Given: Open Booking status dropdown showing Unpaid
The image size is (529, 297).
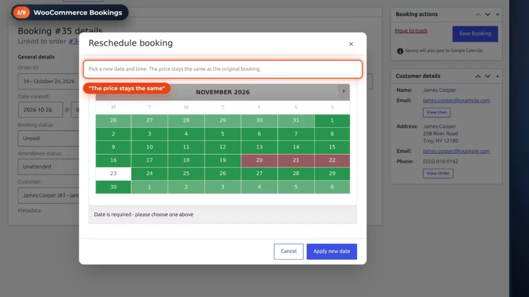Looking at the screenshot, I should point(48,138).
